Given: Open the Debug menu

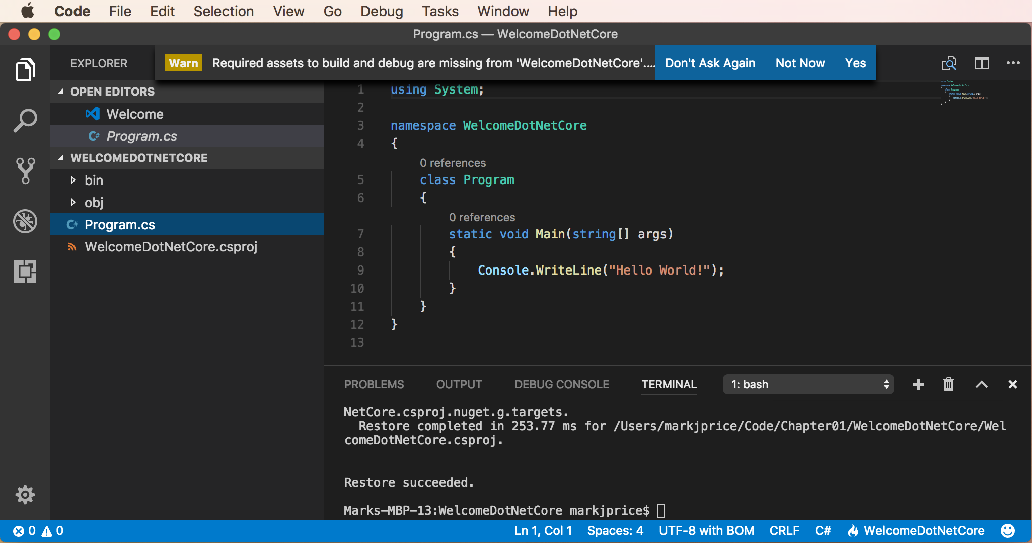Looking at the screenshot, I should tap(382, 11).
